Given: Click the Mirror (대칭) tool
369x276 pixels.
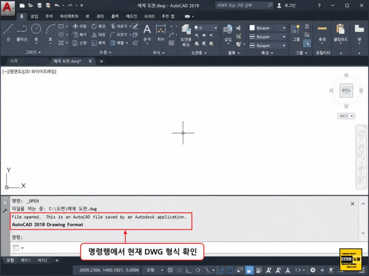Looking at the screenshot, I should (98, 34).
